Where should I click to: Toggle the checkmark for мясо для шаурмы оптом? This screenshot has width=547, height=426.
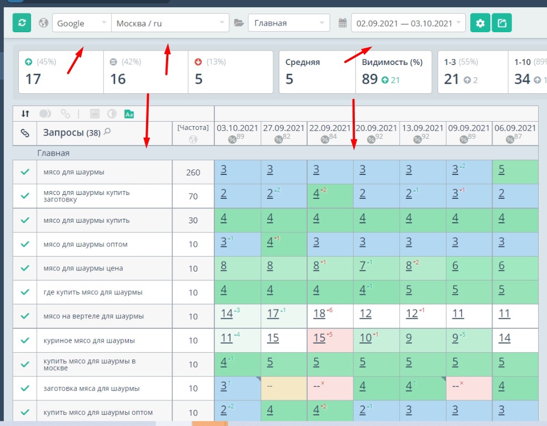pyautogui.click(x=25, y=244)
